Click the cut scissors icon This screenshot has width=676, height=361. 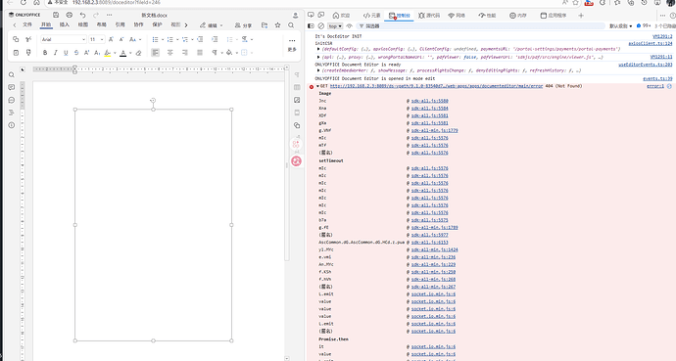coord(28,39)
